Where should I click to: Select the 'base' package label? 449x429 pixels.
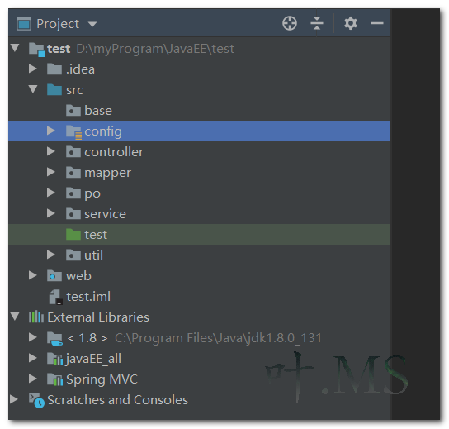click(98, 111)
